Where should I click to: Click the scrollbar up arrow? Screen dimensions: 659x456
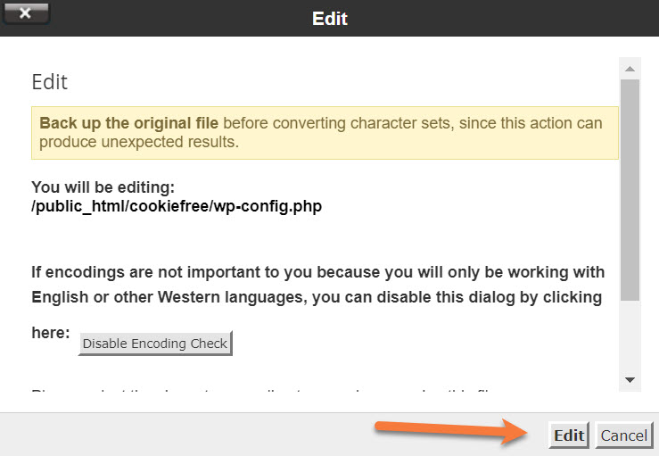[630, 69]
